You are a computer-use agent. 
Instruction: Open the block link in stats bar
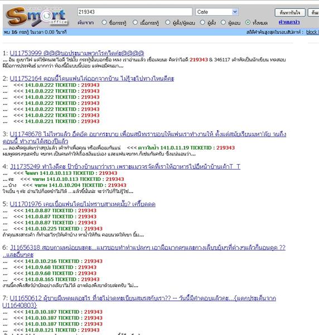pyautogui.click(x=312, y=32)
